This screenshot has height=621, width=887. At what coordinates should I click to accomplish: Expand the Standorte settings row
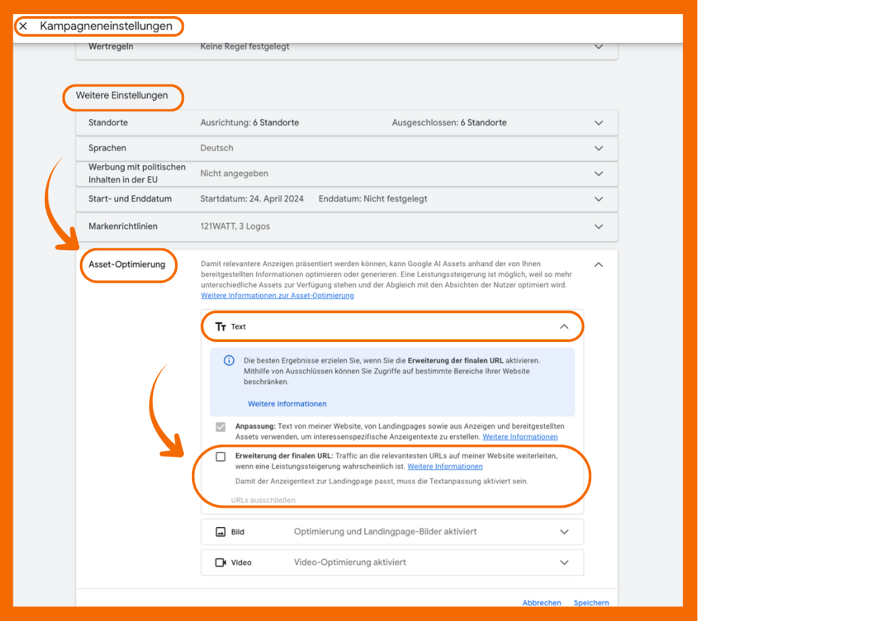[x=598, y=123]
